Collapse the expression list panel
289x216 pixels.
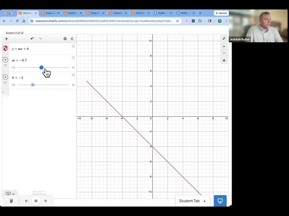tap(72, 39)
